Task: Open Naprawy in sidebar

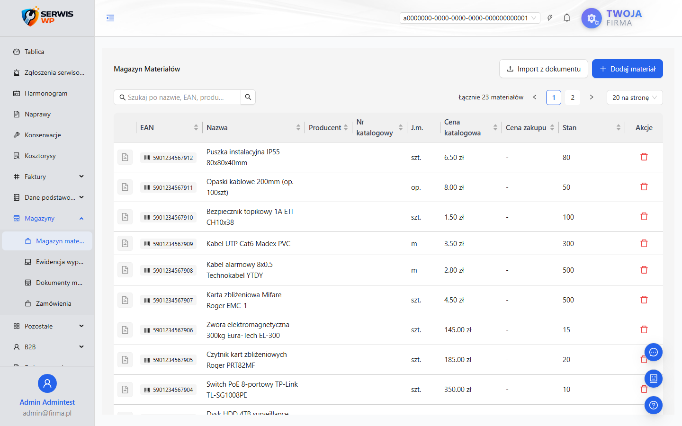Action: [x=47, y=114]
